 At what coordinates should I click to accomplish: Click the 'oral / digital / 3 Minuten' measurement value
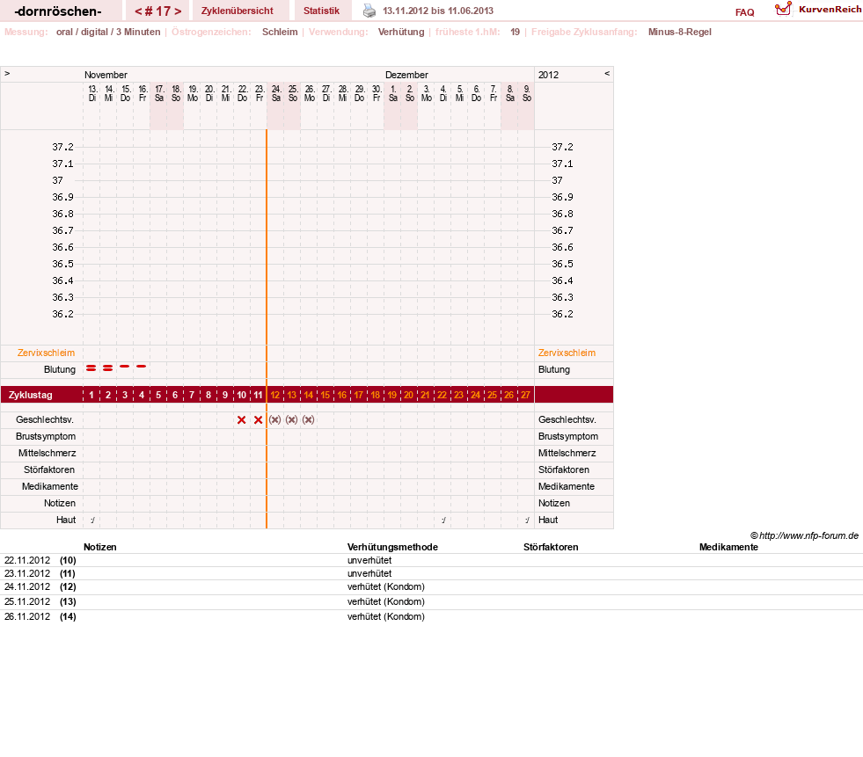(x=108, y=32)
